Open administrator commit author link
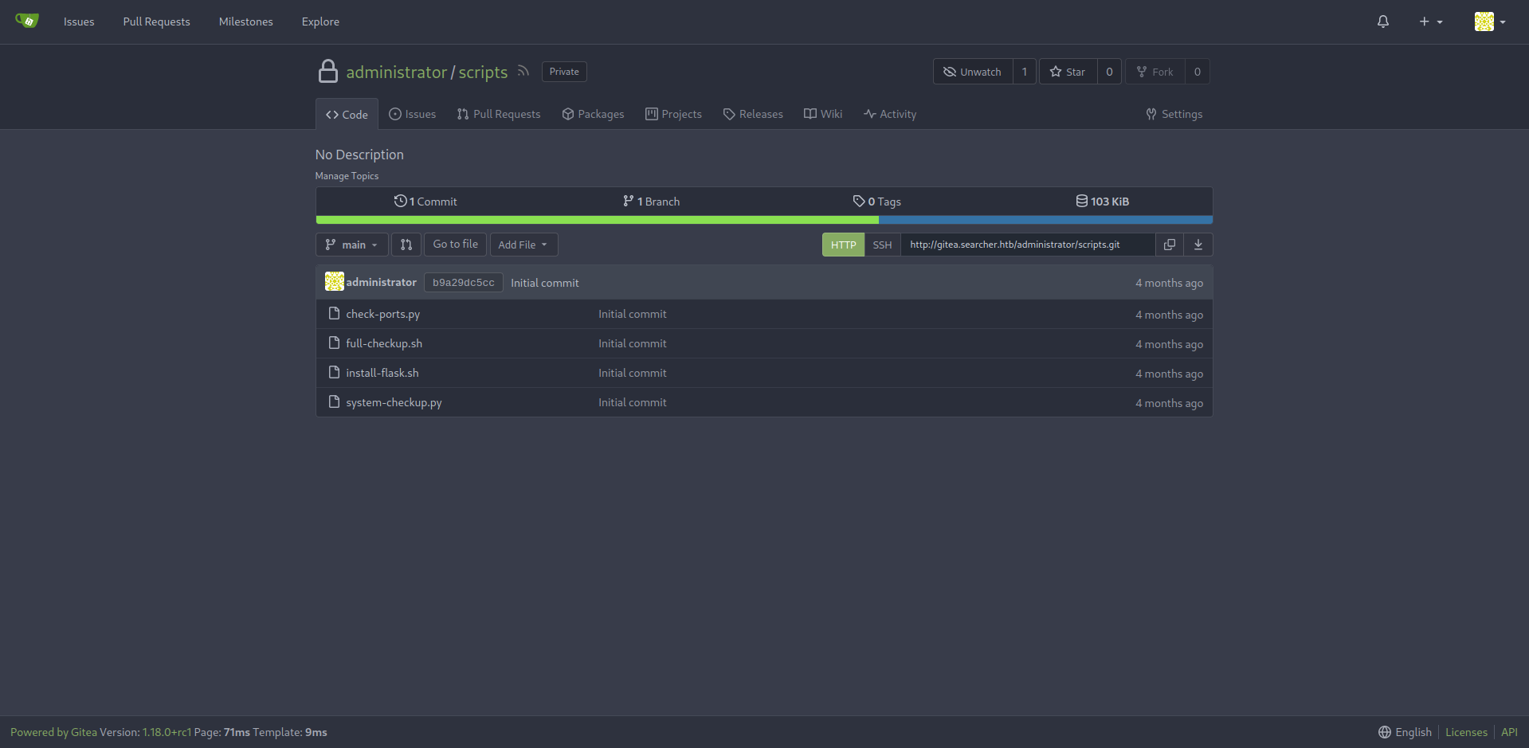Image resolution: width=1529 pixels, height=748 pixels. 381,282
